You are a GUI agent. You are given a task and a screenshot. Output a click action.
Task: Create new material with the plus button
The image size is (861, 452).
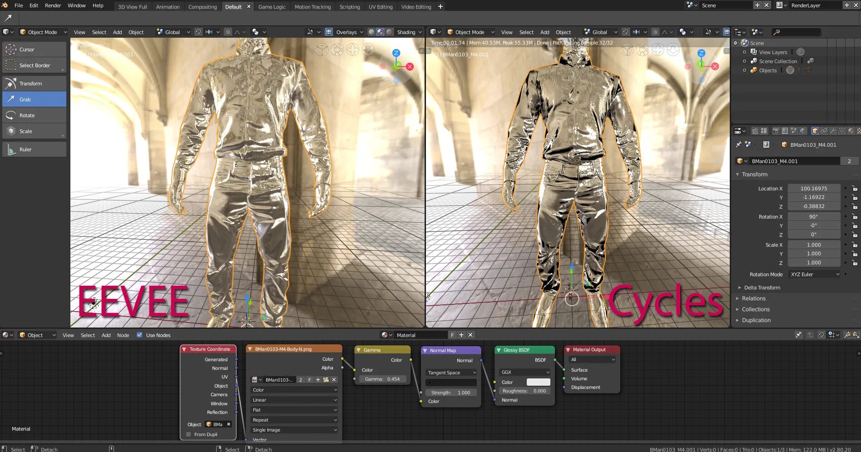(x=461, y=335)
